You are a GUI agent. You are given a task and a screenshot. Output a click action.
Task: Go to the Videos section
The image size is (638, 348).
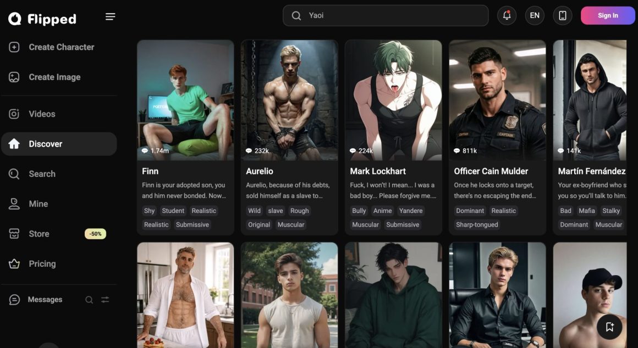coord(42,114)
